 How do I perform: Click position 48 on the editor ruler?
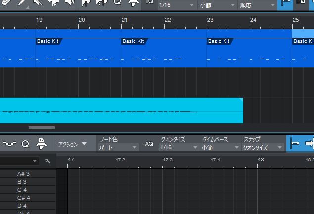click(x=261, y=160)
